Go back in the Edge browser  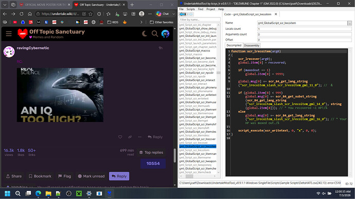(5, 14)
